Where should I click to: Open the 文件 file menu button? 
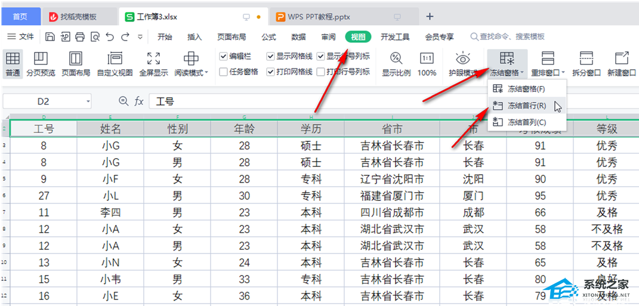(x=21, y=37)
